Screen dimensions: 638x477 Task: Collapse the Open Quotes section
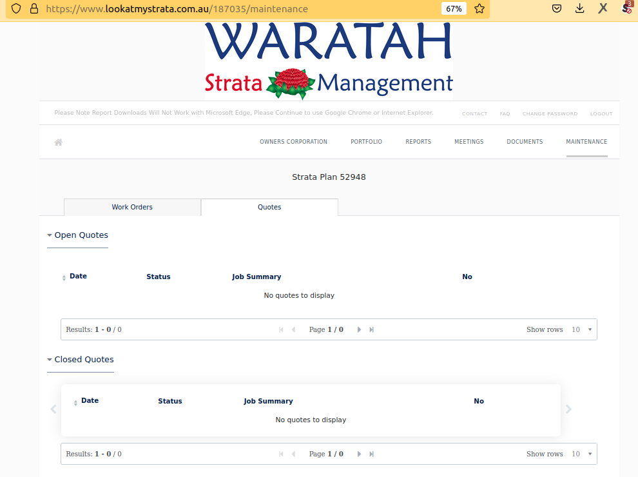tap(78, 235)
